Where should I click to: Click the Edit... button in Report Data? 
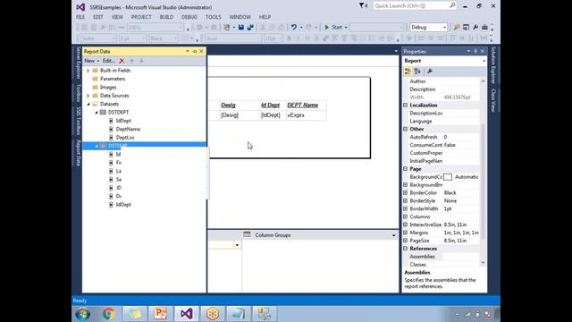(109, 61)
